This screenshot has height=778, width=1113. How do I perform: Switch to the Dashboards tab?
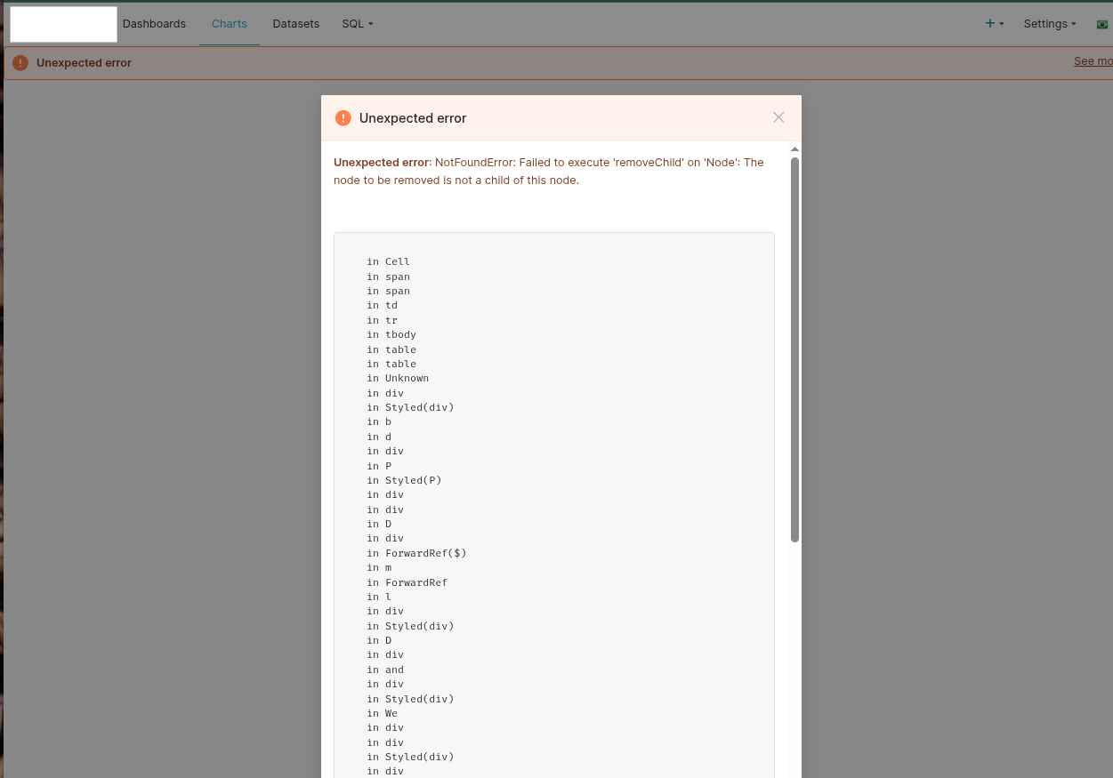pyautogui.click(x=154, y=24)
